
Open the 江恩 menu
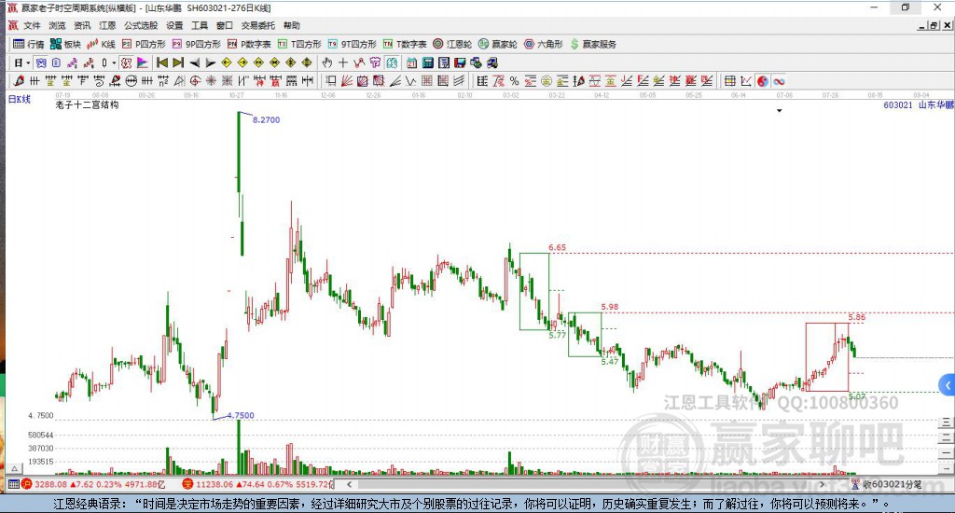point(107,25)
